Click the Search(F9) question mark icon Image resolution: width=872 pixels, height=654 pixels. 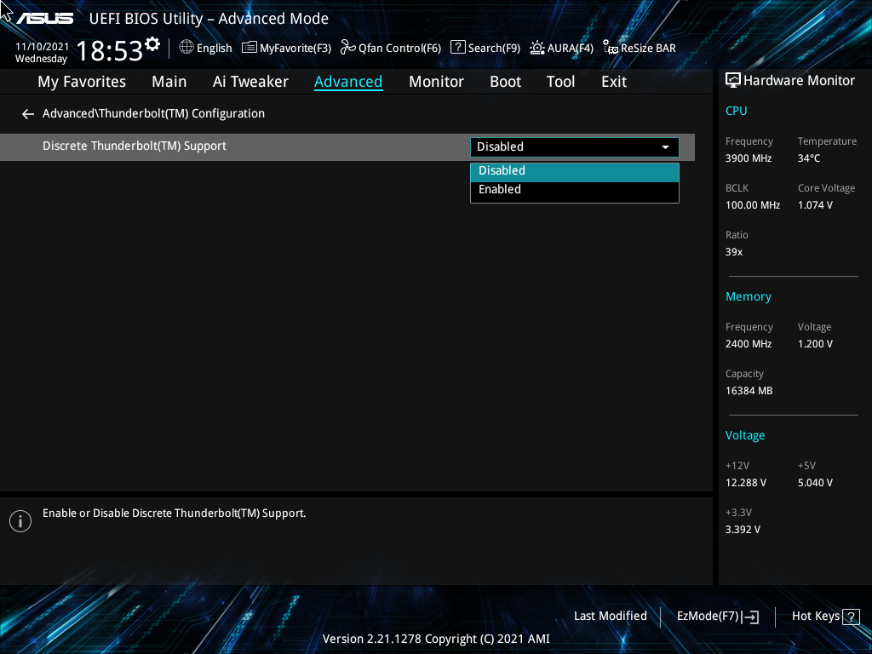(x=457, y=48)
